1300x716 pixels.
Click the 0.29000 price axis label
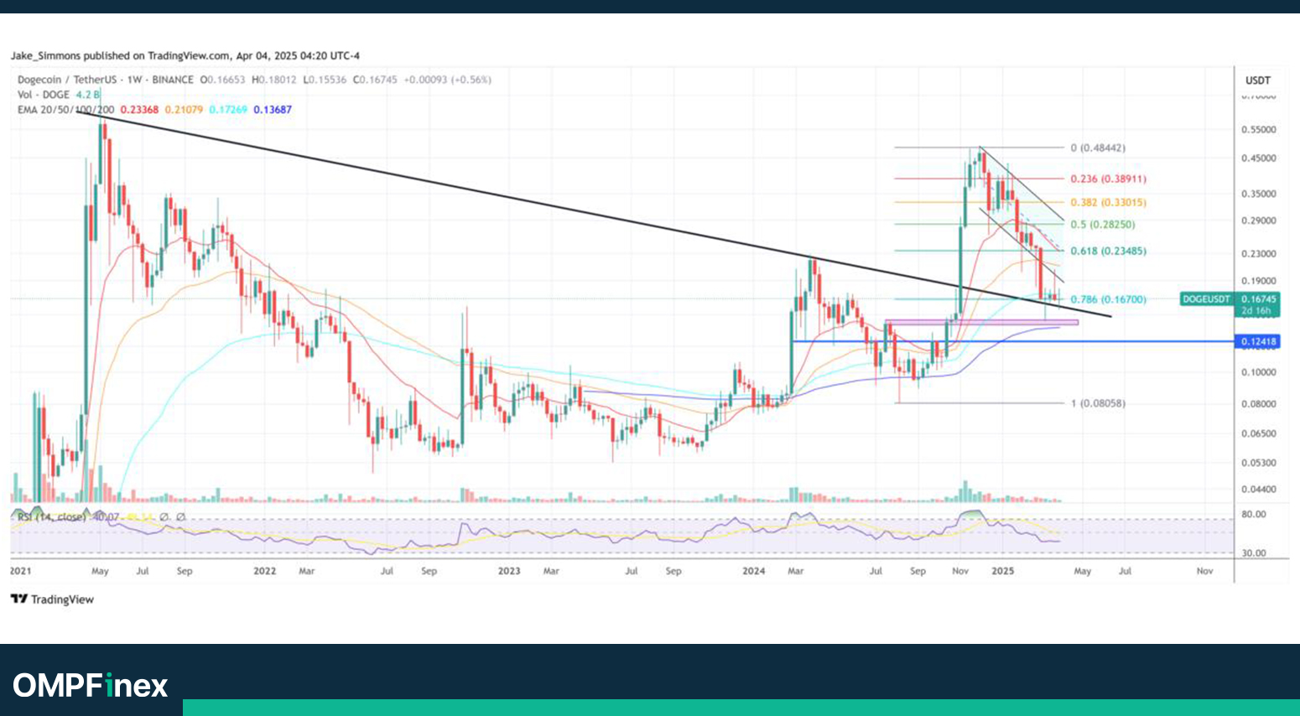tap(1258, 221)
